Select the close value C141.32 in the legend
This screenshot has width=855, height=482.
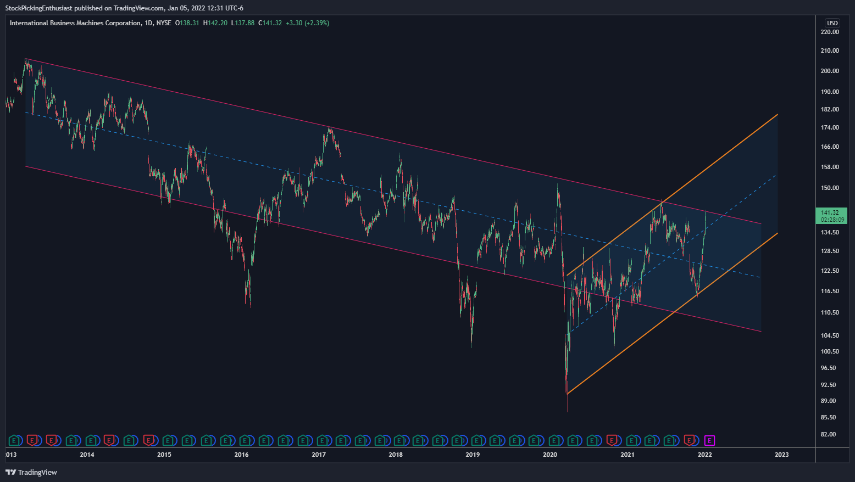click(270, 23)
